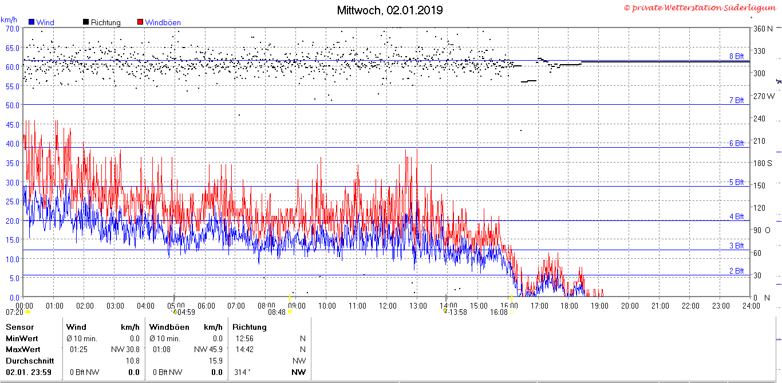Screen dimensions: 782x383
Task: Select the yellow sun marker at 08:48
Action: coord(290,312)
